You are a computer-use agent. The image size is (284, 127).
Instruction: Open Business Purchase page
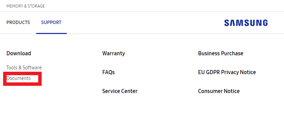(x=221, y=54)
